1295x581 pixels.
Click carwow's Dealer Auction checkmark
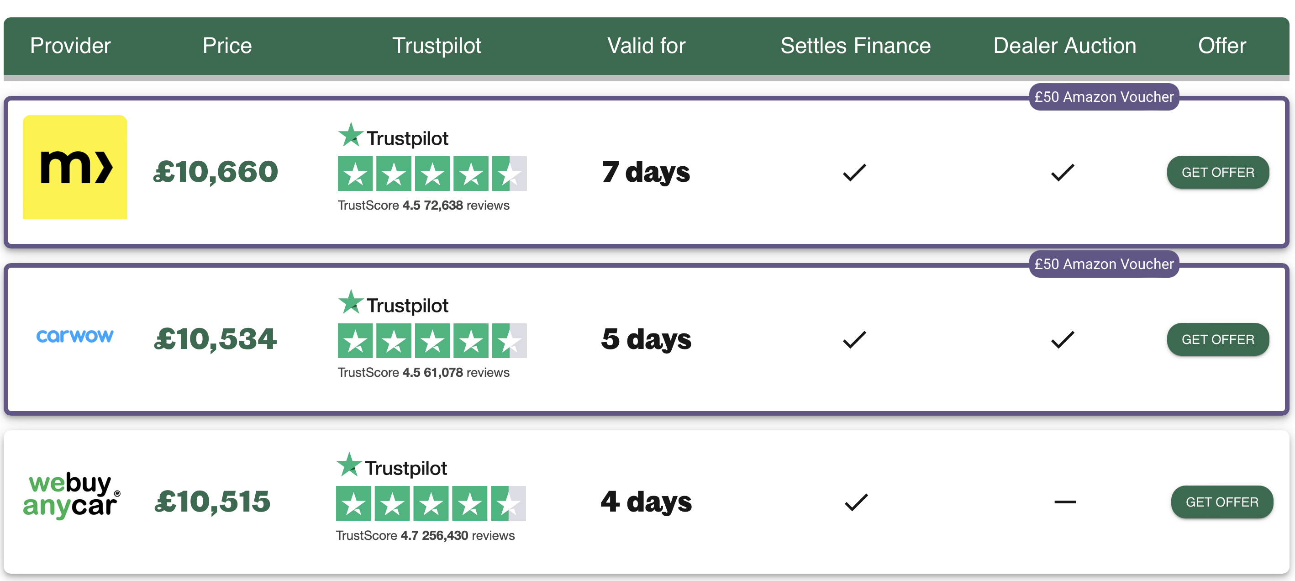click(x=1062, y=339)
